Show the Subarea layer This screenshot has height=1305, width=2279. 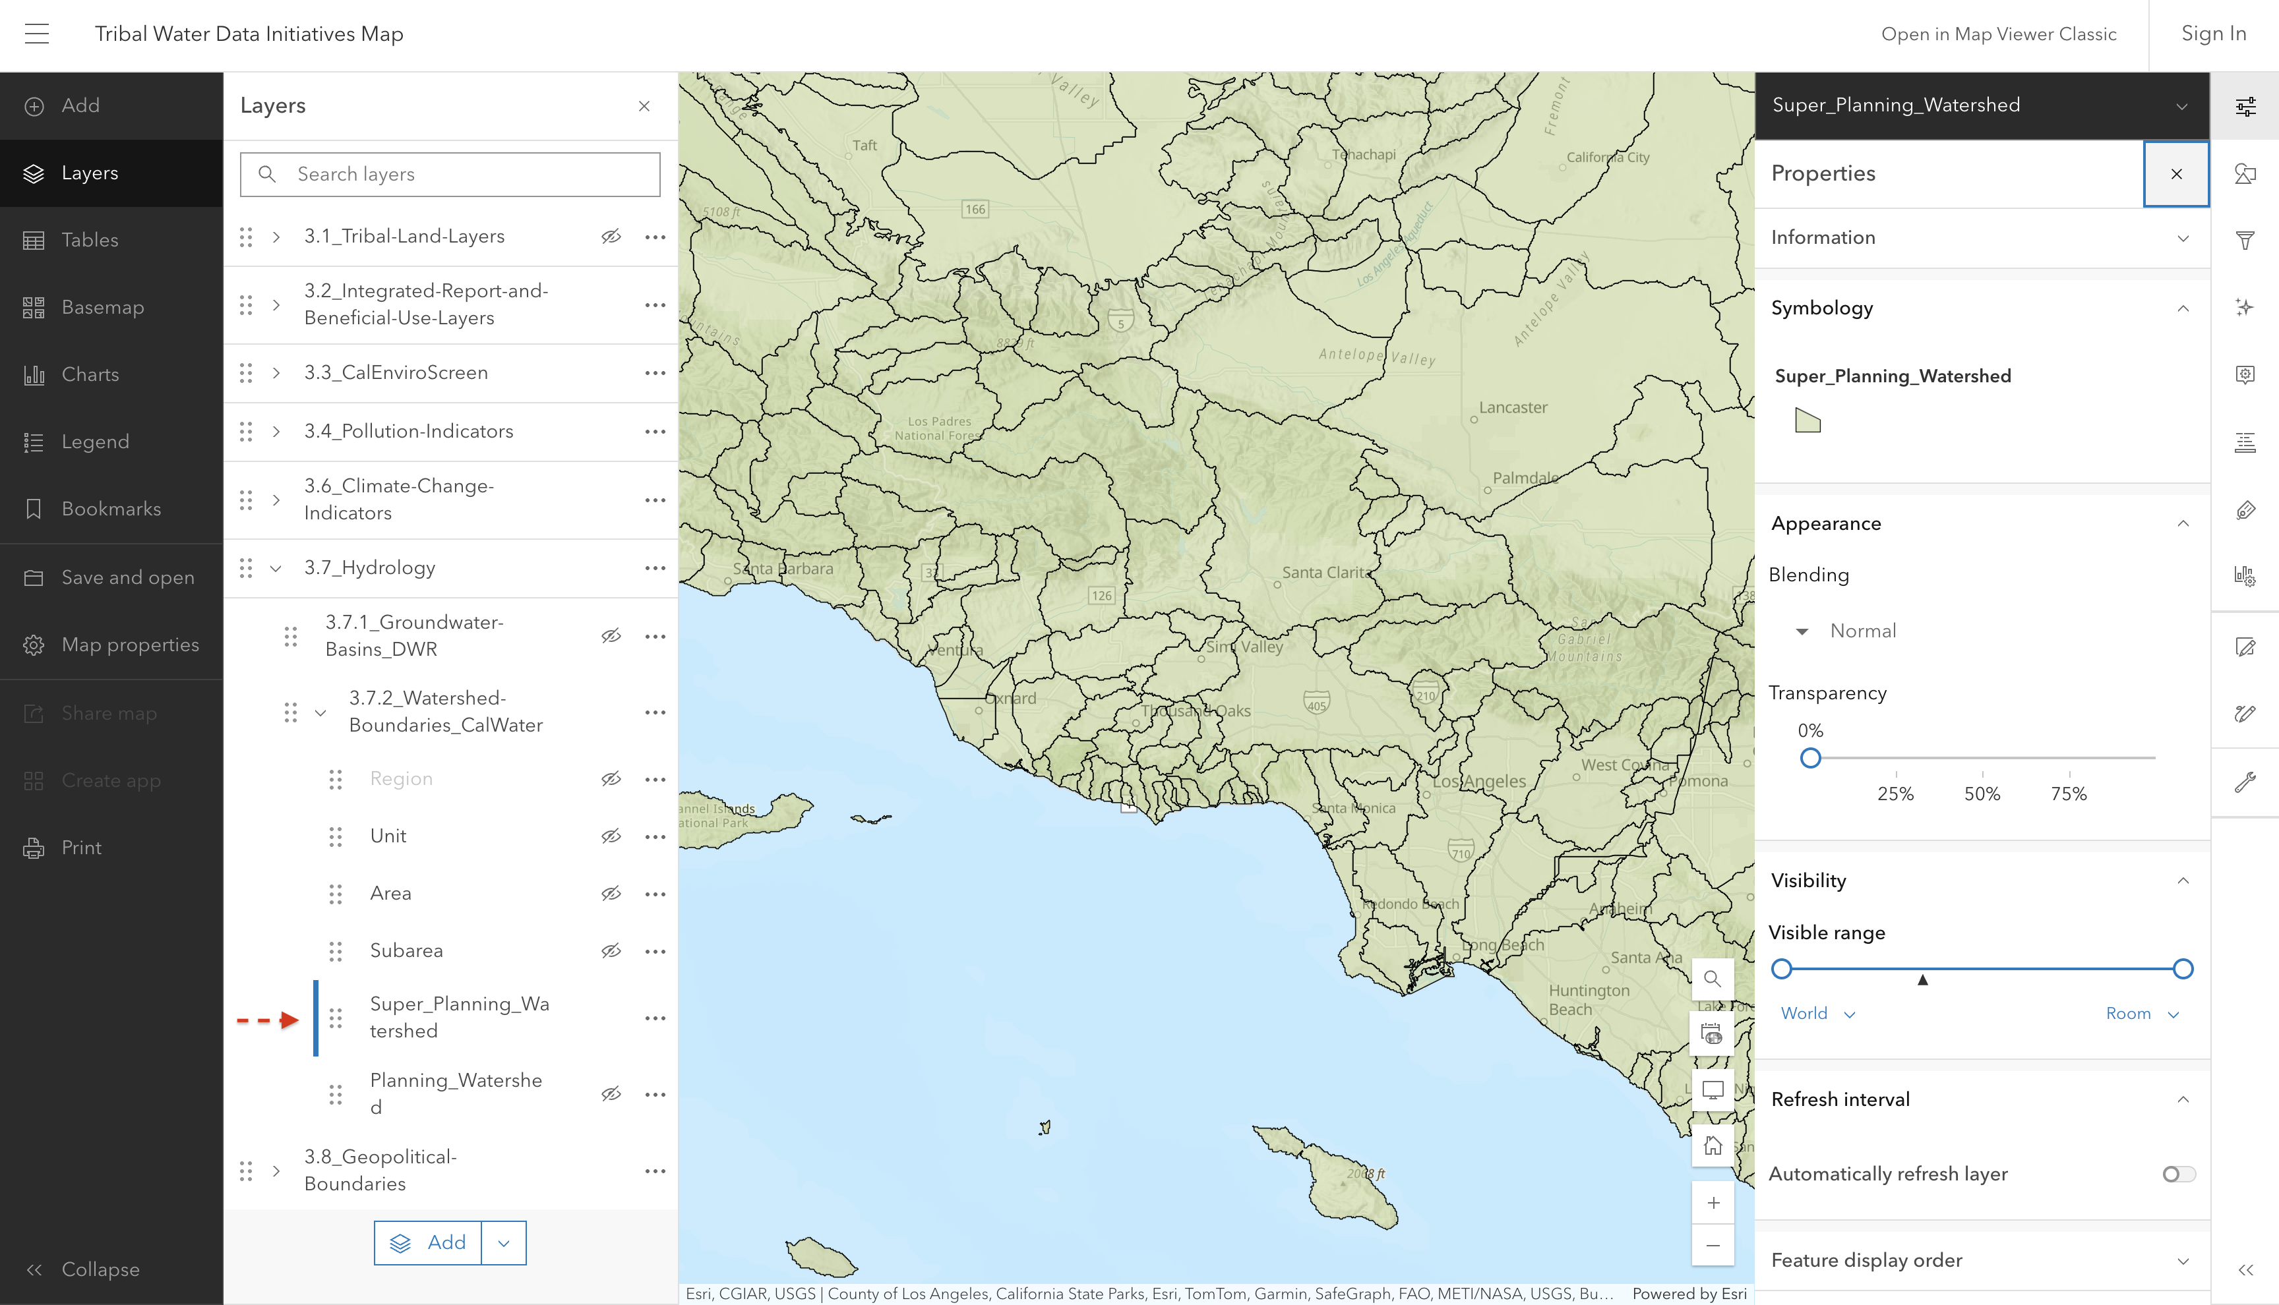tap(611, 951)
